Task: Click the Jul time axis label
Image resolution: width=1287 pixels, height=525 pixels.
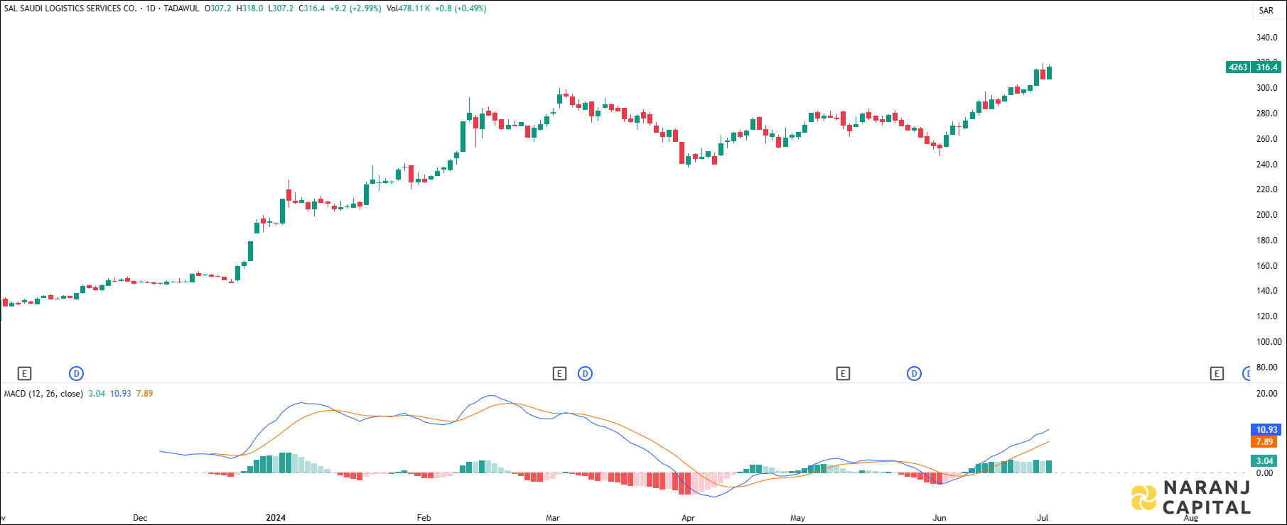Action: (x=1043, y=518)
